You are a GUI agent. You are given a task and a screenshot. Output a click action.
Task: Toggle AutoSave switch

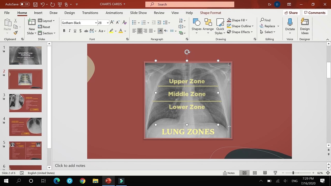[25, 4]
